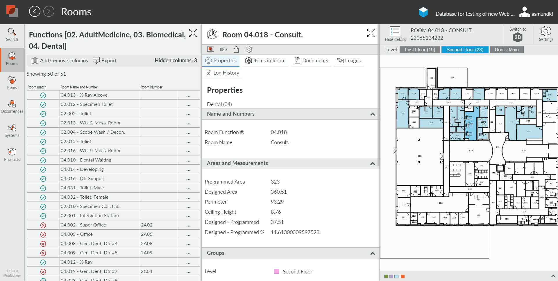Open Items in the left sidebar
The width and height of the screenshot is (558, 281).
(x=12, y=83)
